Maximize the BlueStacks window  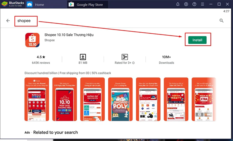pos(219,4)
